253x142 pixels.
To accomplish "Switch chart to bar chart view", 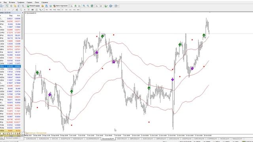I will click(x=72, y=6).
